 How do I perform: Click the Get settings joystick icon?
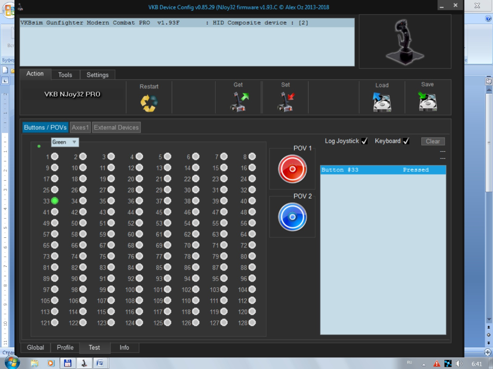[x=238, y=102]
